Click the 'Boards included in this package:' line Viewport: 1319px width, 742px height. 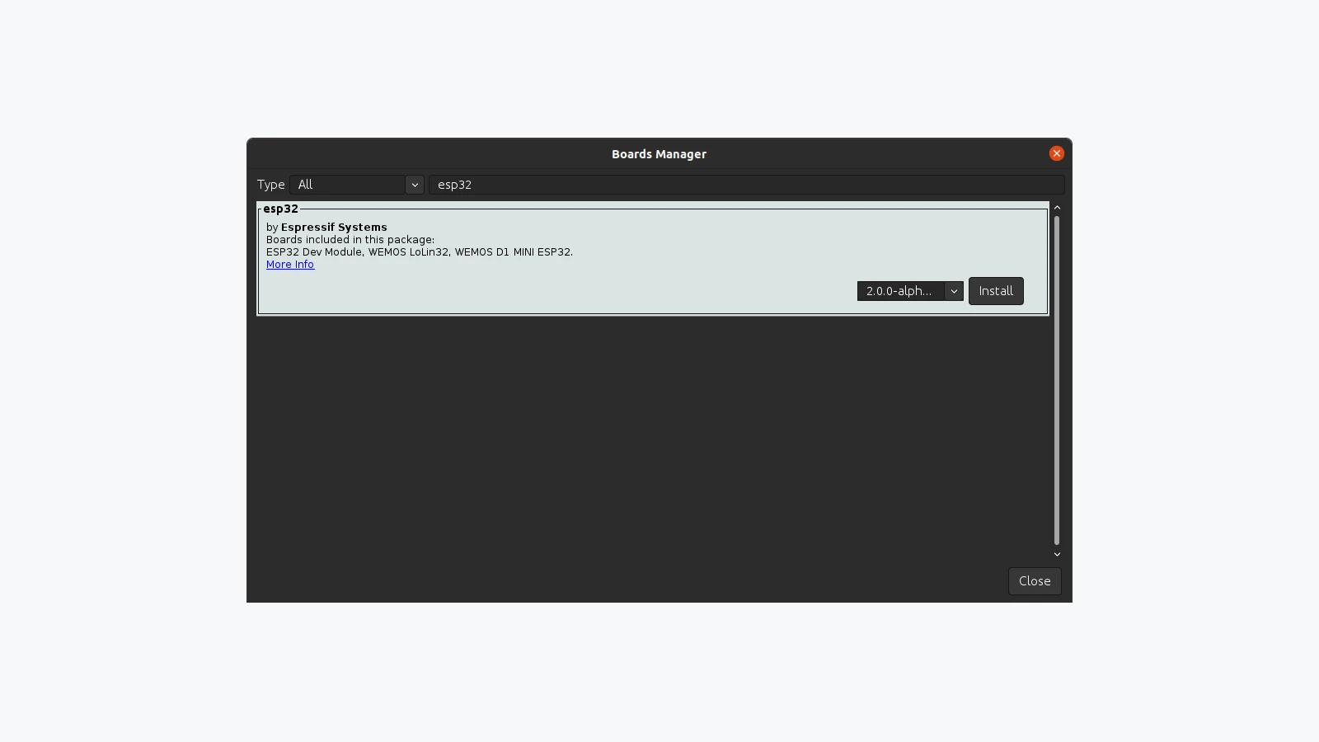(350, 240)
